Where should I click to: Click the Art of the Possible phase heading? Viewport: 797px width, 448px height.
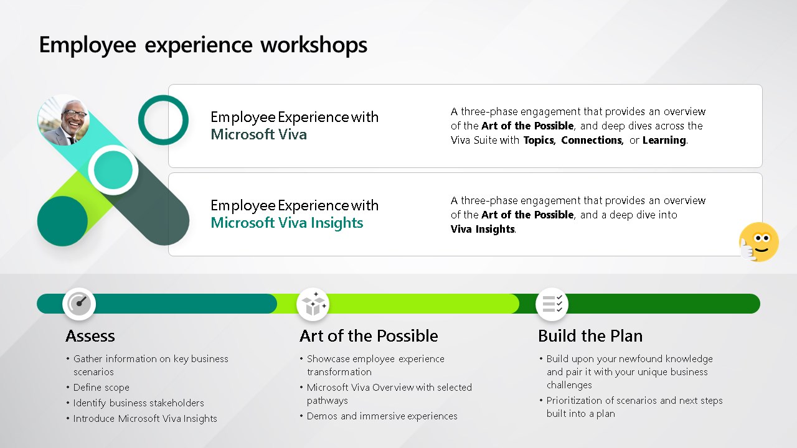point(369,336)
